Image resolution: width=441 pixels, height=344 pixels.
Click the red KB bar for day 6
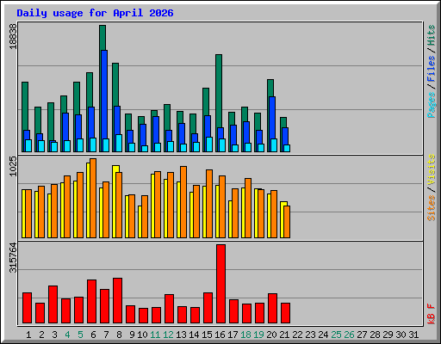pos(91,302)
